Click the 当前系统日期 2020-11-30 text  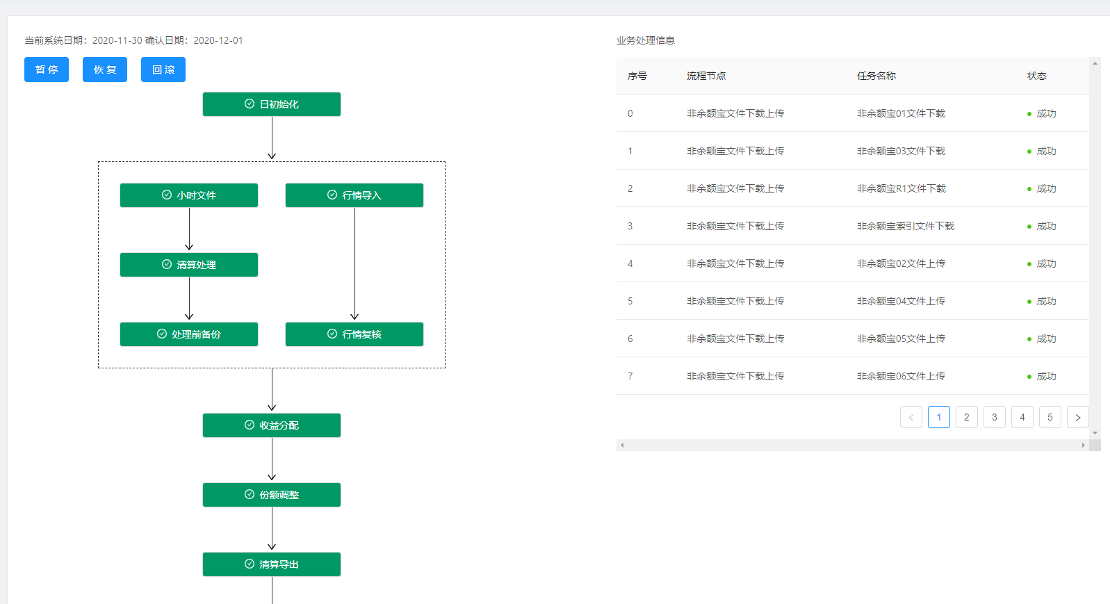83,40
